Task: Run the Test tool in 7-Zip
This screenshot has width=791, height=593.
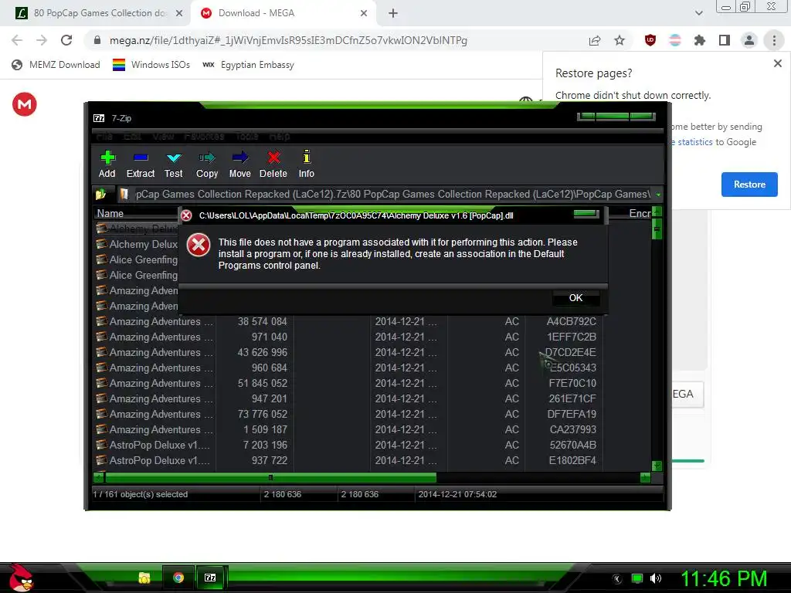Action: click(174, 158)
